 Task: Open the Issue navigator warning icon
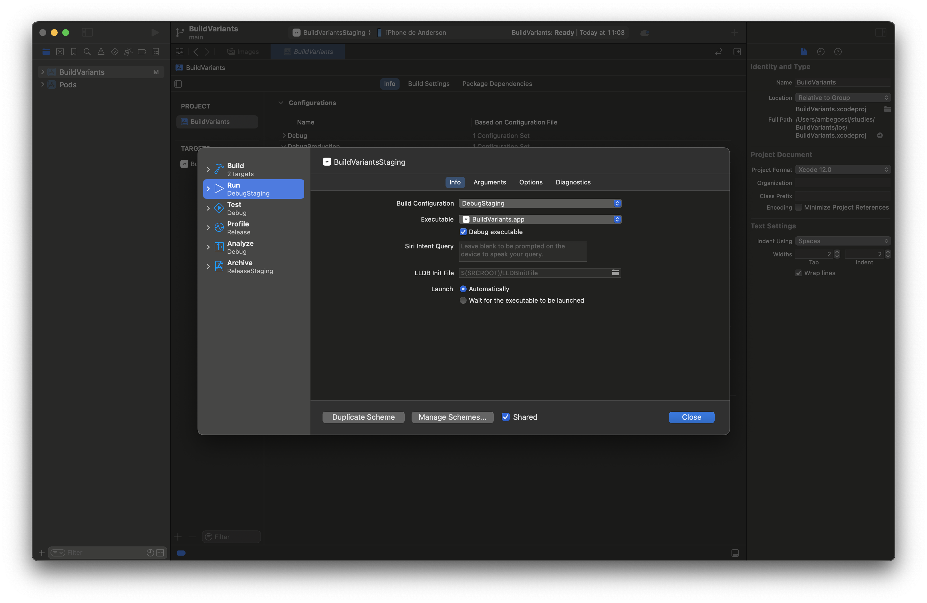[x=101, y=51]
